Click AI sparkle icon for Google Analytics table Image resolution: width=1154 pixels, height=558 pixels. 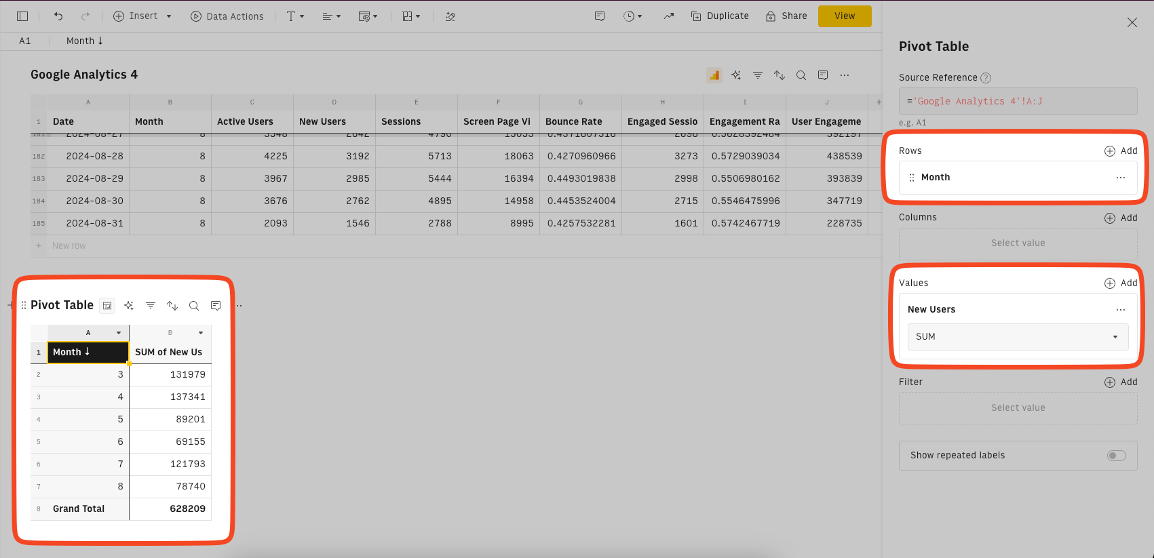pos(736,75)
